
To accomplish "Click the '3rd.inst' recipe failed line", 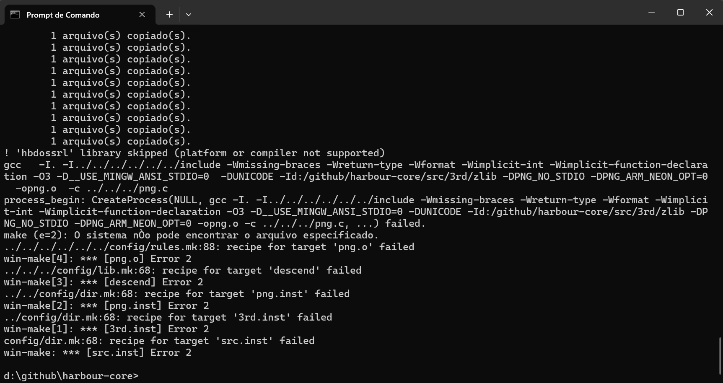I will coord(168,317).
